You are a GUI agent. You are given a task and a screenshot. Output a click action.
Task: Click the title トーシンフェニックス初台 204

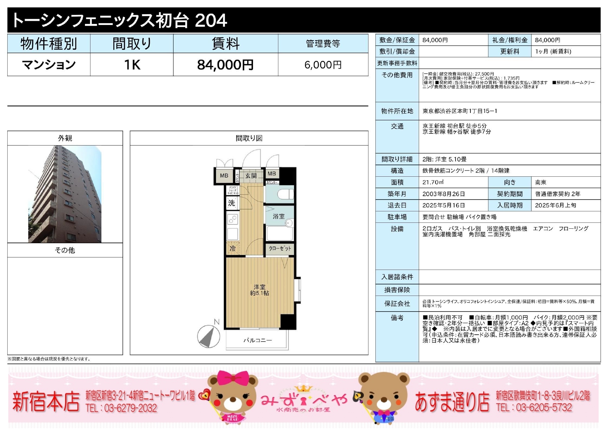pos(120,20)
